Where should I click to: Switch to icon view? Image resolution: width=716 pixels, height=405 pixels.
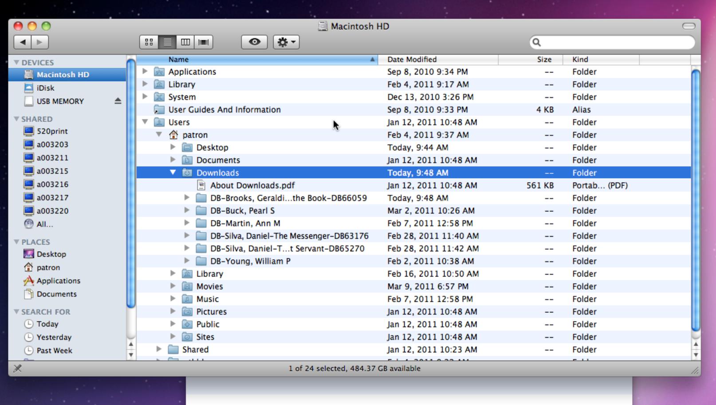pyautogui.click(x=149, y=42)
